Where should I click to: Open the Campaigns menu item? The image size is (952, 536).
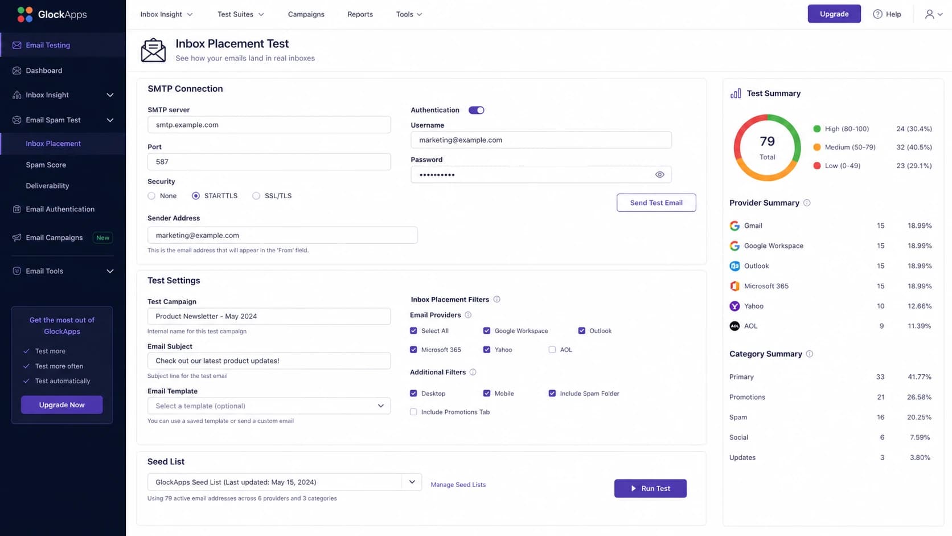[306, 14]
